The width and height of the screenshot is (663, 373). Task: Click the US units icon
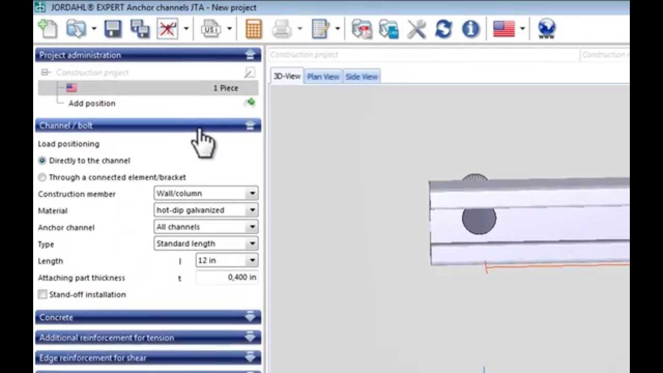pos(211,28)
